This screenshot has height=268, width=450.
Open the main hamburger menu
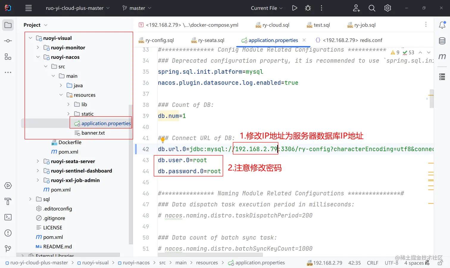coord(29,8)
